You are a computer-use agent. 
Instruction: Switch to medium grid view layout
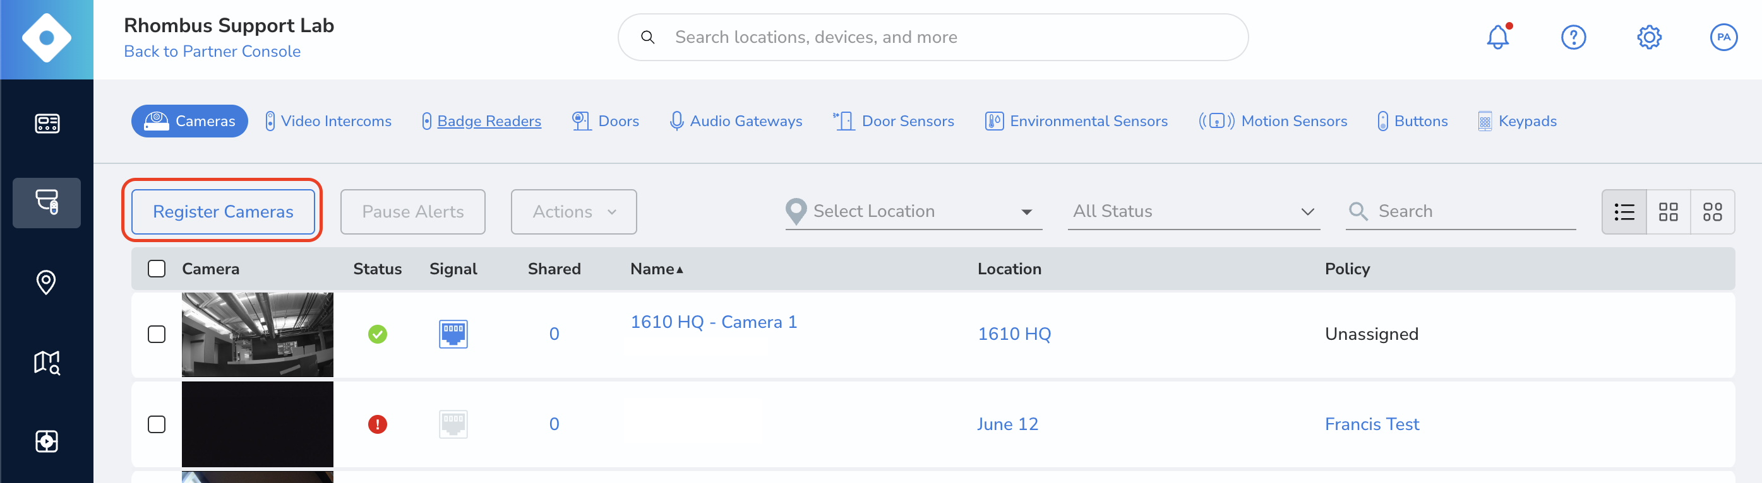click(x=1668, y=212)
